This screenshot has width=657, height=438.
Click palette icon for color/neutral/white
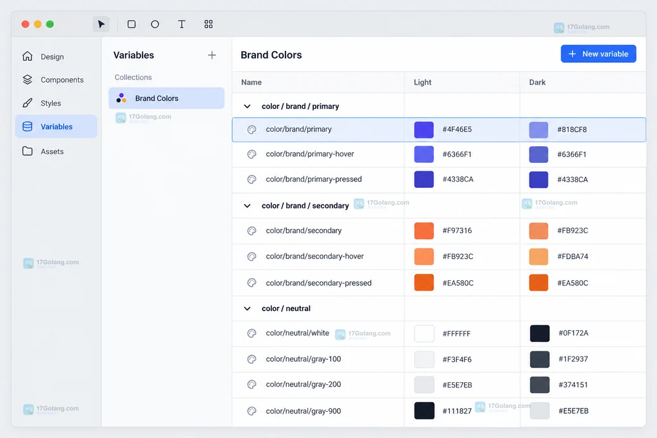(x=252, y=333)
